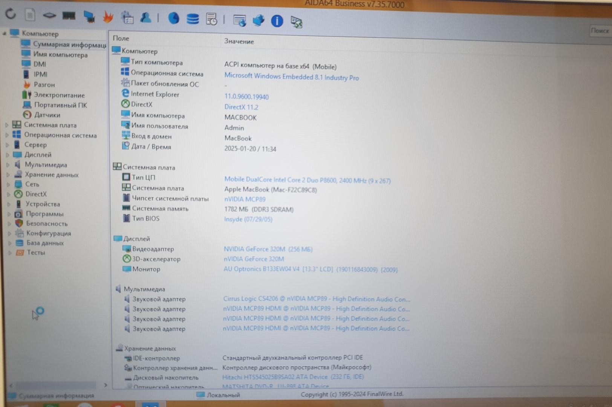Select the Дата / Время row
Viewport: 612px width, 407px height.
(x=199, y=147)
